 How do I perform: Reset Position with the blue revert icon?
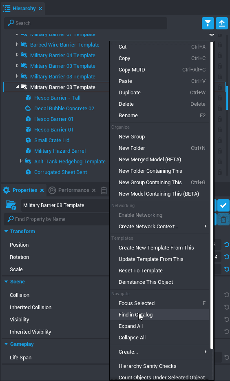point(227,245)
